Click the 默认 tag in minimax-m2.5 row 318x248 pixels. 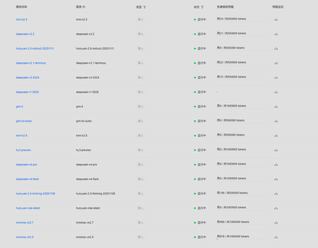click(x=141, y=237)
